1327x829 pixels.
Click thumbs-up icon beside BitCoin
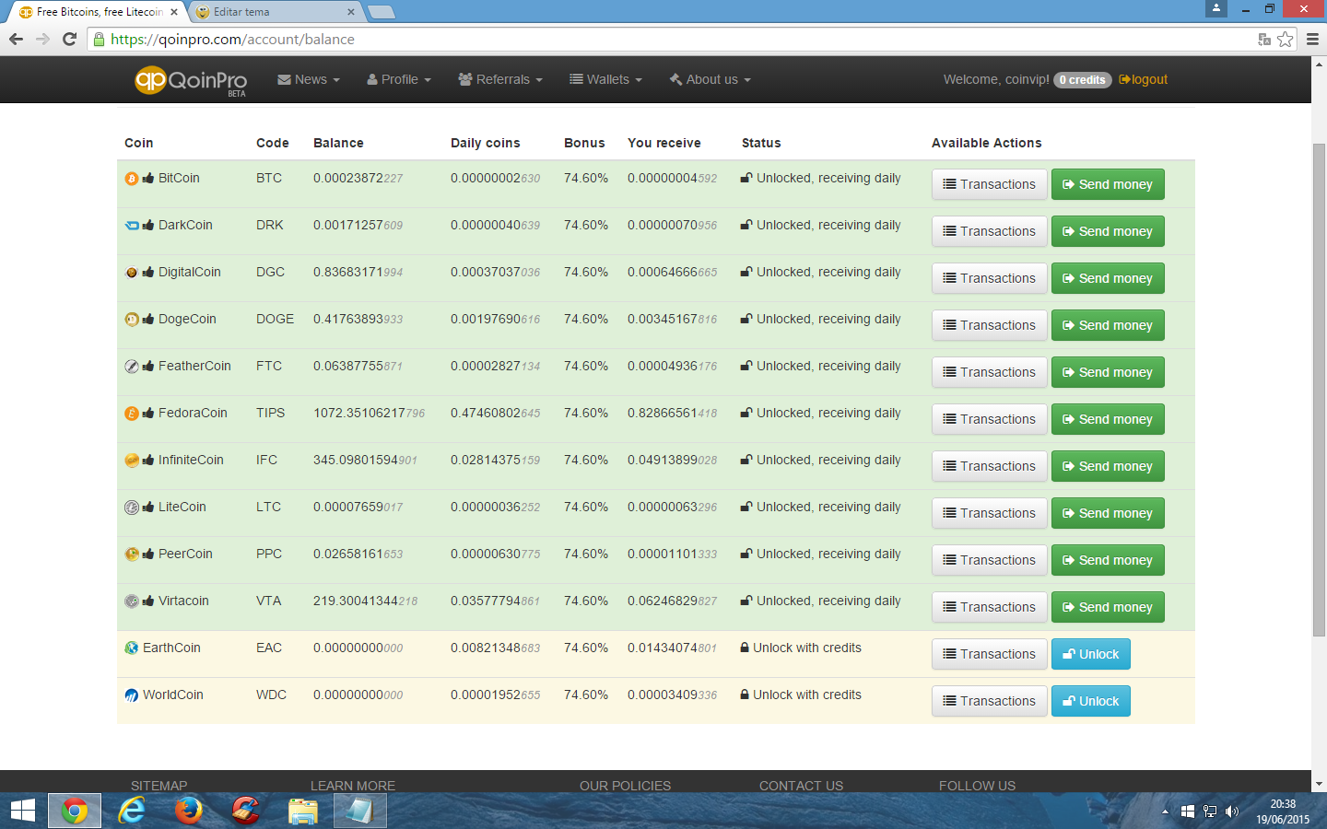click(x=148, y=178)
